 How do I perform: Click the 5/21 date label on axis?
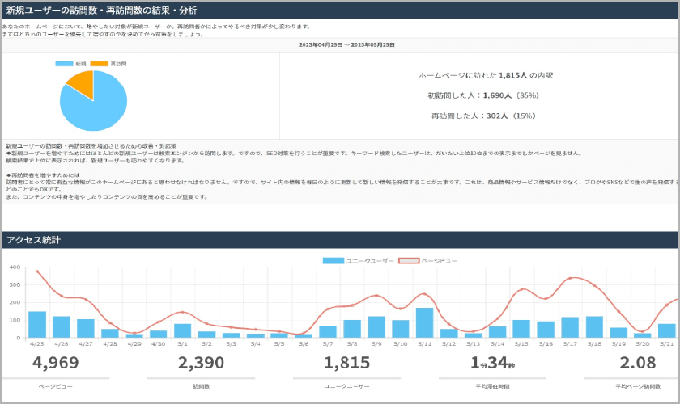(667, 343)
